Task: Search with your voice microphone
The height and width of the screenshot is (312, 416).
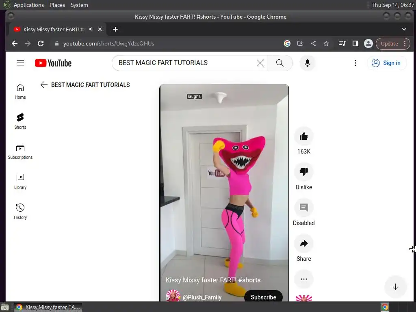Action: [307, 63]
